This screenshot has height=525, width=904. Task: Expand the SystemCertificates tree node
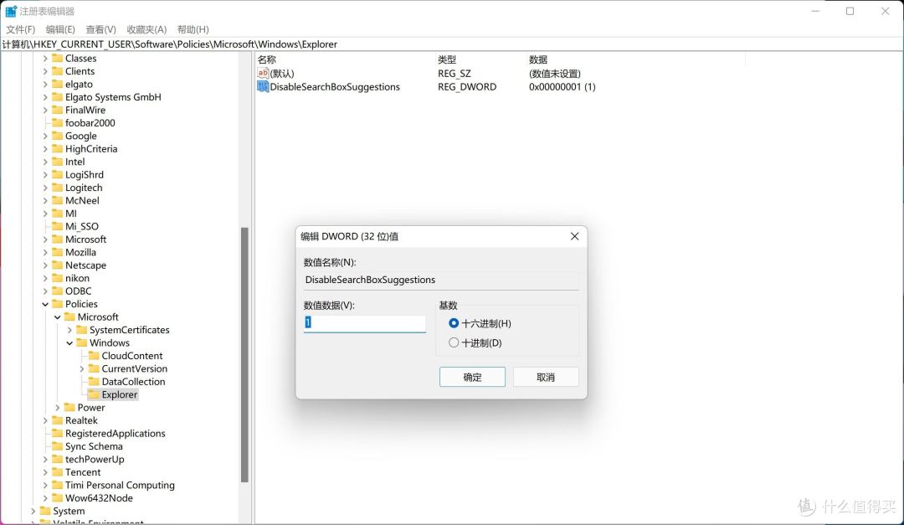(69, 330)
